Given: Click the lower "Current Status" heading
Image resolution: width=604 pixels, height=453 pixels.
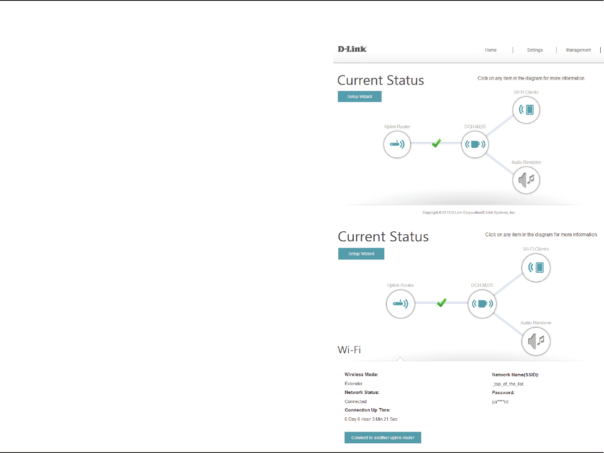Looking at the screenshot, I should [383, 237].
